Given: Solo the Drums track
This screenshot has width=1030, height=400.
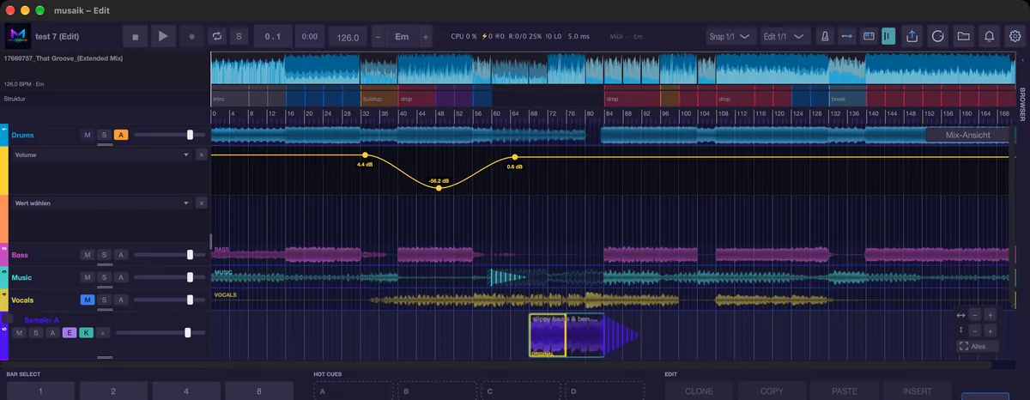Looking at the screenshot, I should (x=104, y=135).
